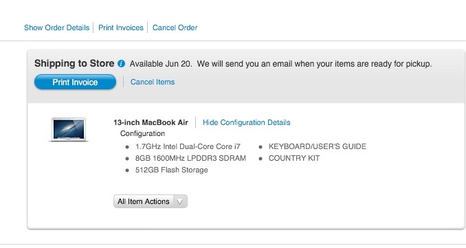This screenshot has width=466, height=248.
Task: Click the arrow on All Item Actions
Action: coord(180,202)
